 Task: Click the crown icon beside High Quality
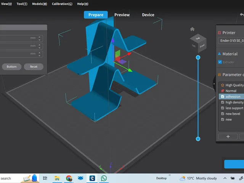pos(223,85)
